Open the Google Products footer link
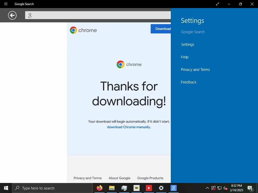Screen dimensions: 258x193 [x=150, y=178]
